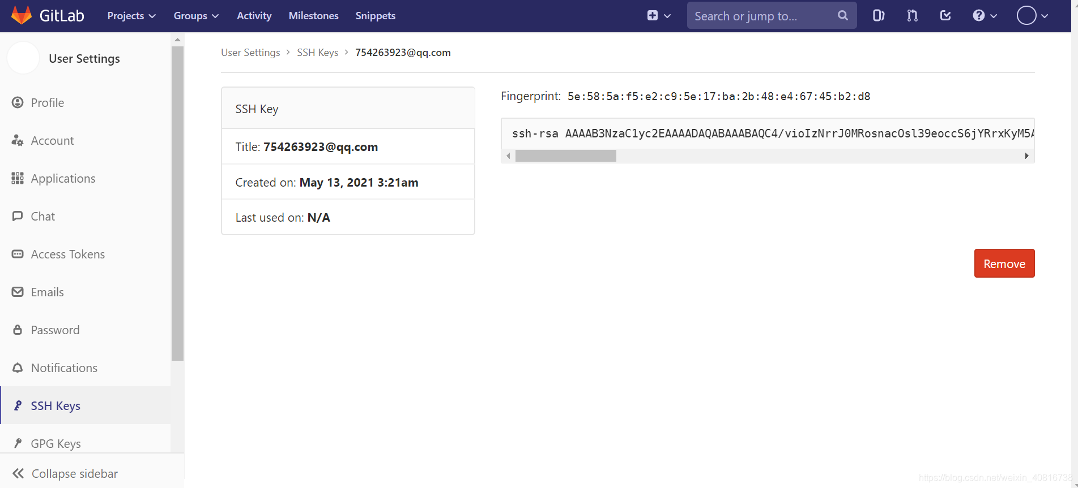Screen dimensions: 1078x488
Task: Open Profile settings page
Action: 48,102
